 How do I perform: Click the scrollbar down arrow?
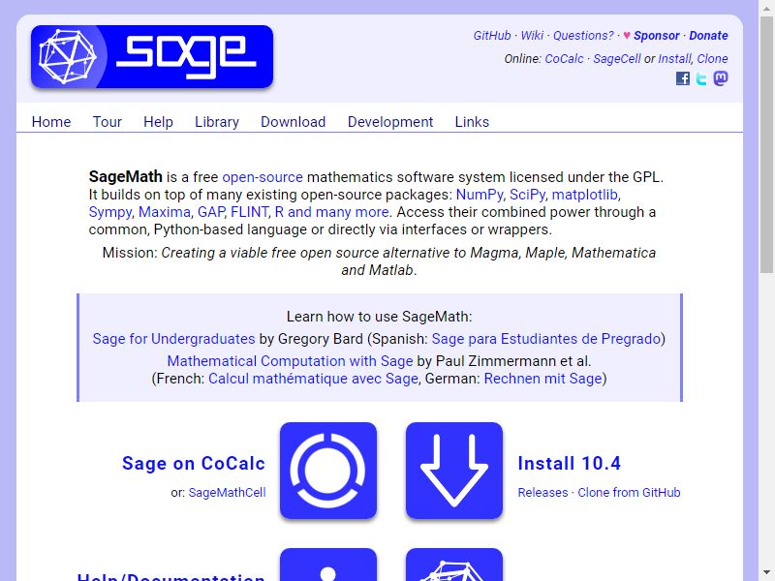click(766, 574)
